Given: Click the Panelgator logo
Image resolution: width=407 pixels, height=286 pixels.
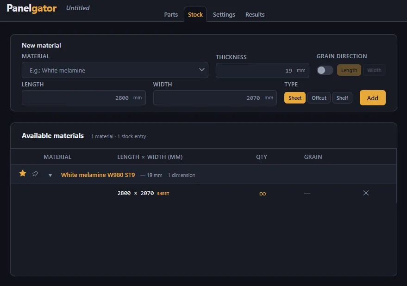Looking at the screenshot, I should tap(31, 8).
